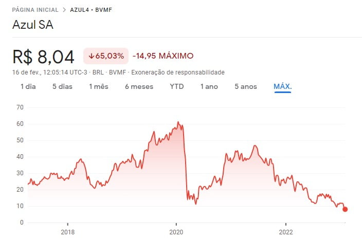Viewport: 362px width, 240px height.
Task: Click the -65,03% change badge
Action: click(x=105, y=56)
